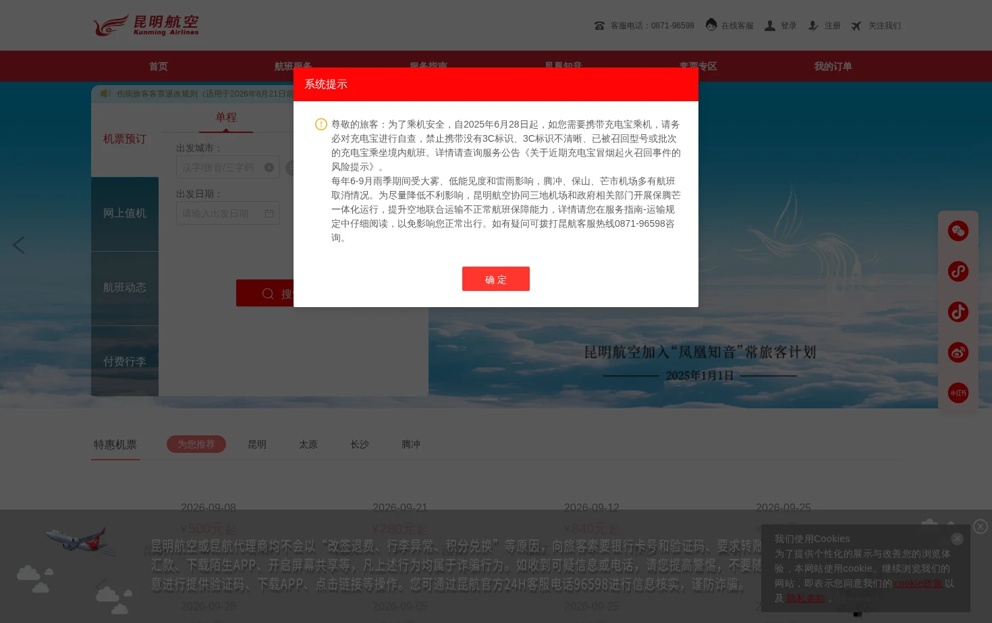This screenshot has width=992, height=623.
Task: Select the 长沙 city tab
Action: coord(360,444)
